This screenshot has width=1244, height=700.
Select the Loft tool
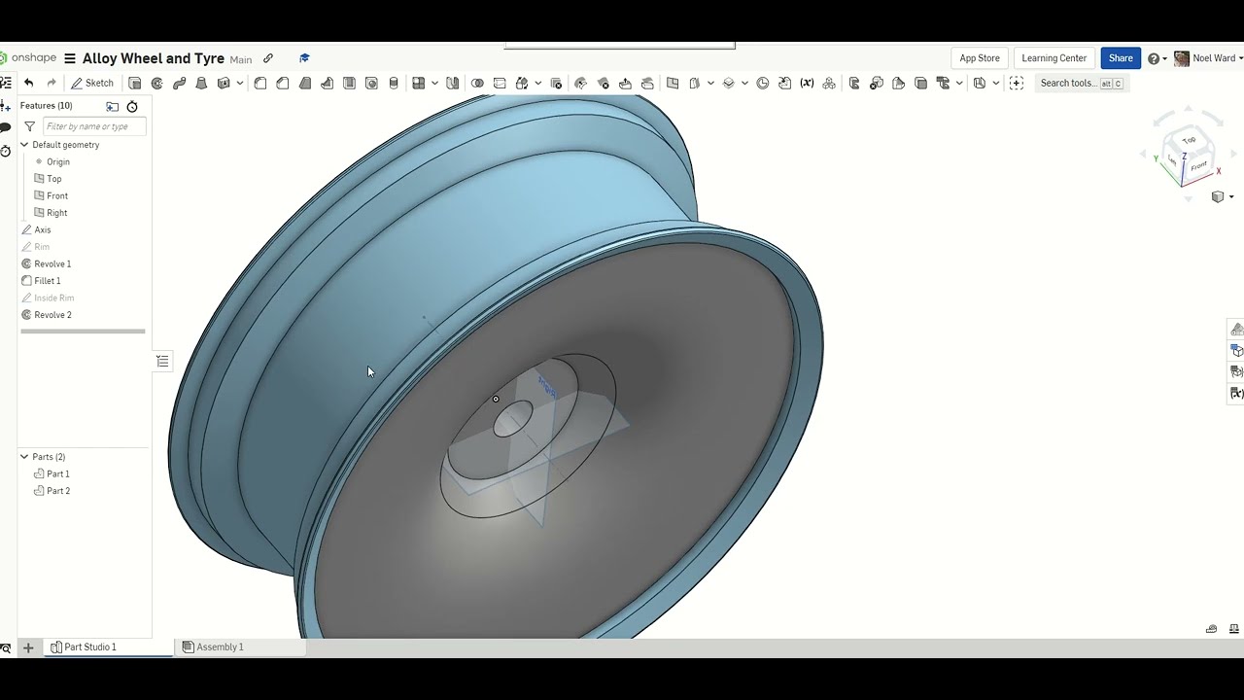point(201,84)
